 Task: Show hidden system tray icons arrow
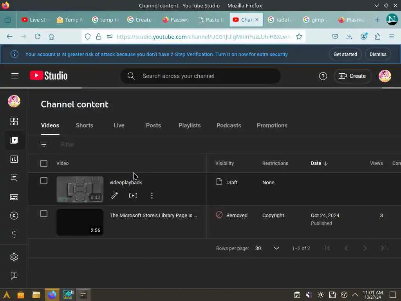355,295
